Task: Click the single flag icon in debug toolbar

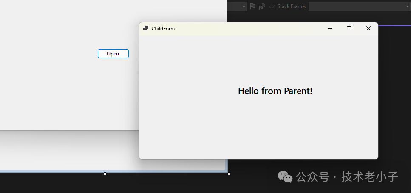Action: pyautogui.click(x=252, y=6)
